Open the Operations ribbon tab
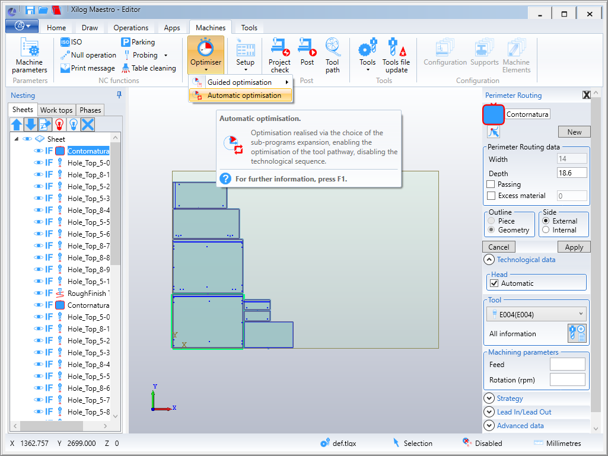 (130, 27)
